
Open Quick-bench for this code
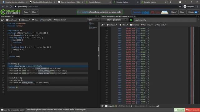pyautogui.click(x=60, y=20)
